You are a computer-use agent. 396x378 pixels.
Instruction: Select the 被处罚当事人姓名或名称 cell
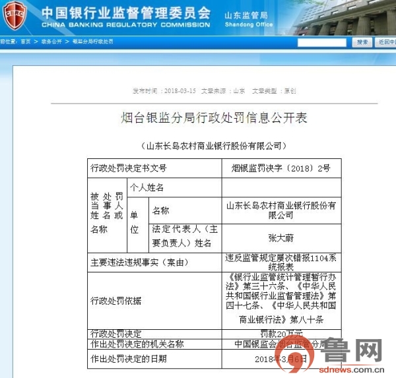[x=107, y=215]
